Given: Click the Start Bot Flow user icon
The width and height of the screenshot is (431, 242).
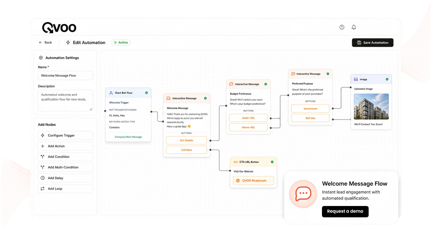Looking at the screenshot, I should (111, 93).
